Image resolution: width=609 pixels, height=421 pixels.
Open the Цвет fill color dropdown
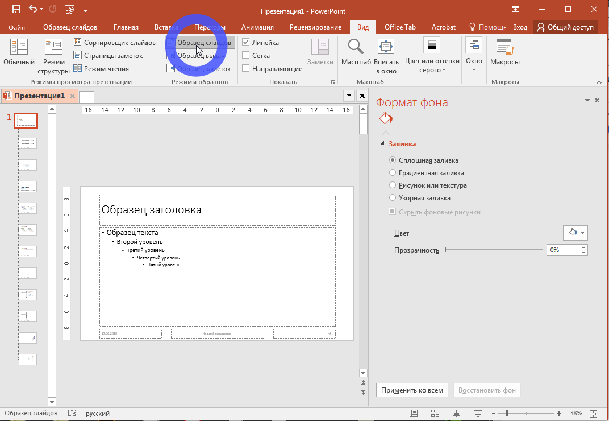(574, 233)
